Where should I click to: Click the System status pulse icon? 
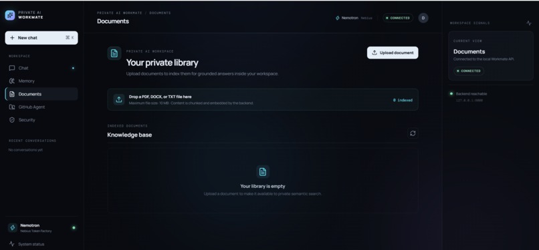point(12,244)
